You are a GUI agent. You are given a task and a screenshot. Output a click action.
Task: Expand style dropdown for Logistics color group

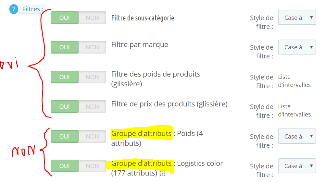pyautogui.click(x=297, y=166)
